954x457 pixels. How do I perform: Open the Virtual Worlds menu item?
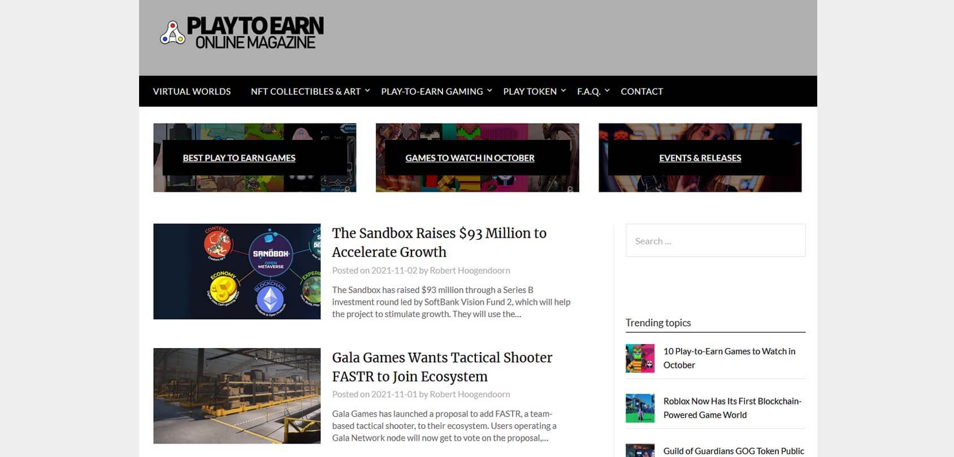192,91
